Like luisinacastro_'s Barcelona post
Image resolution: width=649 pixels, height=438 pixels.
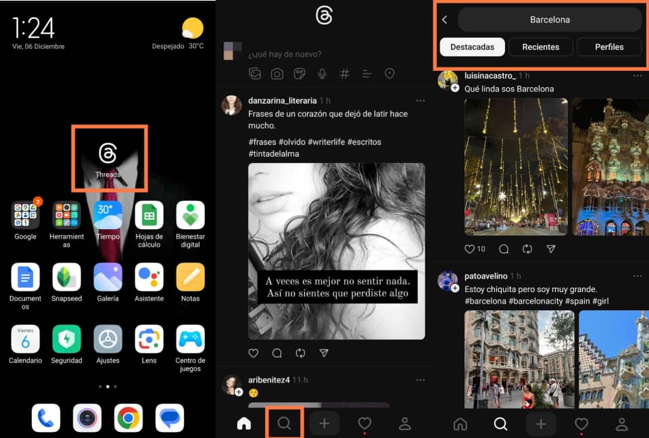(x=469, y=249)
